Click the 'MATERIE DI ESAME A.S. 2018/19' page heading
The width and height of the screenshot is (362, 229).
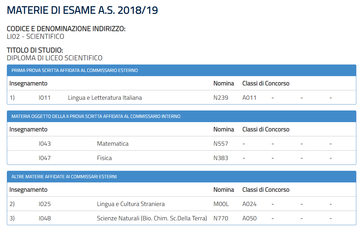pos(82,10)
